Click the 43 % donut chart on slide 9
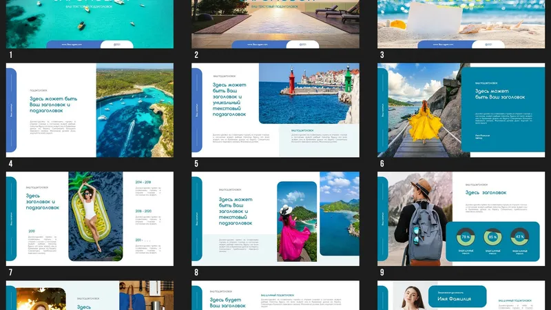551x310 pixels. tap(520, 237)
